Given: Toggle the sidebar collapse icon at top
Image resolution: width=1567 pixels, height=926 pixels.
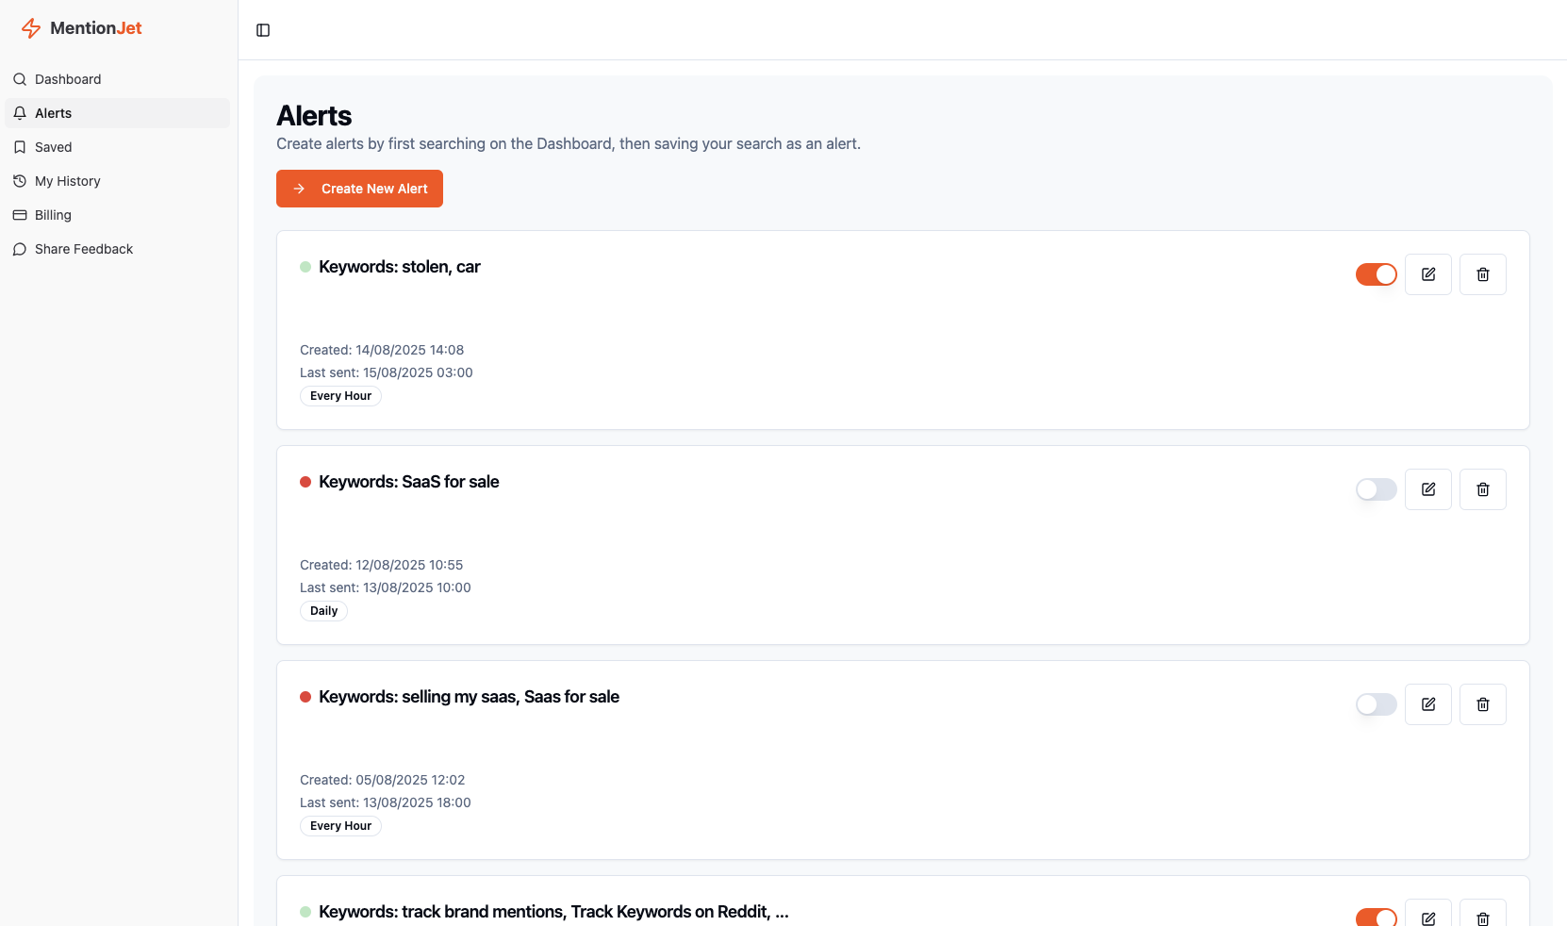Looking at the screenshot, I should pos(262,30).
